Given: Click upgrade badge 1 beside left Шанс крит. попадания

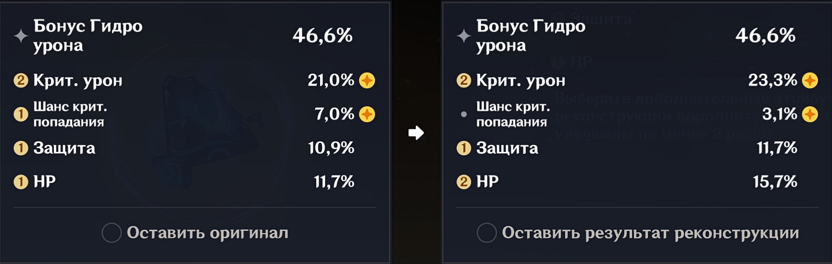Looking at the screenshot, I should (x=21, y=114).
